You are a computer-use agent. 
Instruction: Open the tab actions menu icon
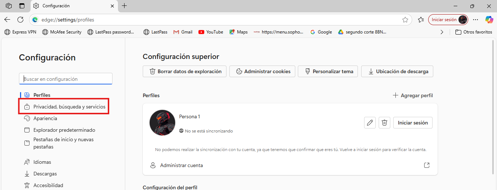click(22, 6)
